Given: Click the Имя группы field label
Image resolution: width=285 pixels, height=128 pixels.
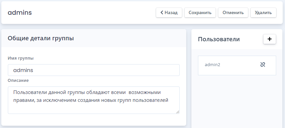Looking at the screenshot, I should point(21,58).
